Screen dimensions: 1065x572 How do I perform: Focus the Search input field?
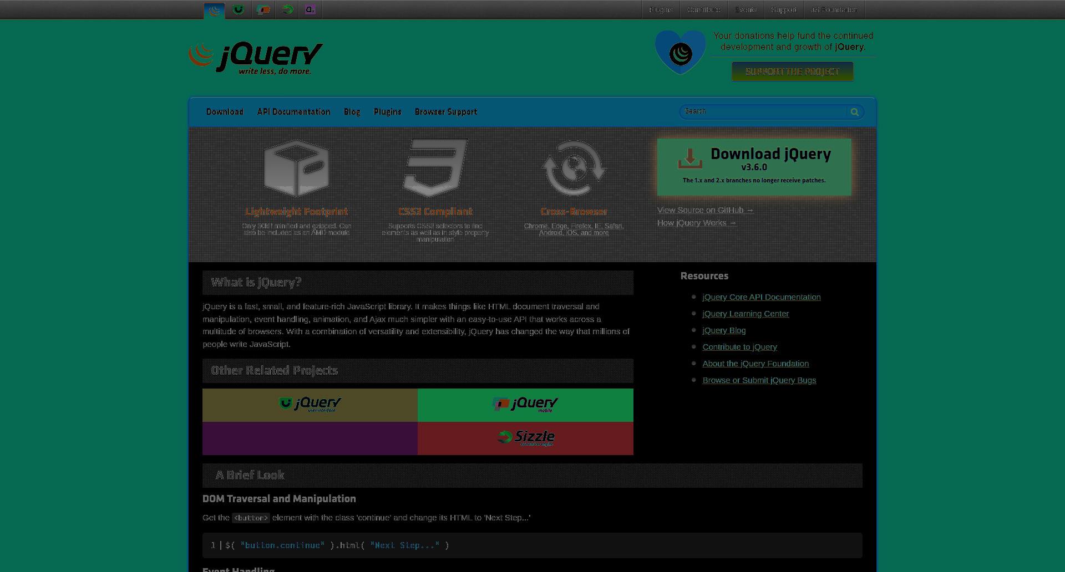tap(764, 112)
